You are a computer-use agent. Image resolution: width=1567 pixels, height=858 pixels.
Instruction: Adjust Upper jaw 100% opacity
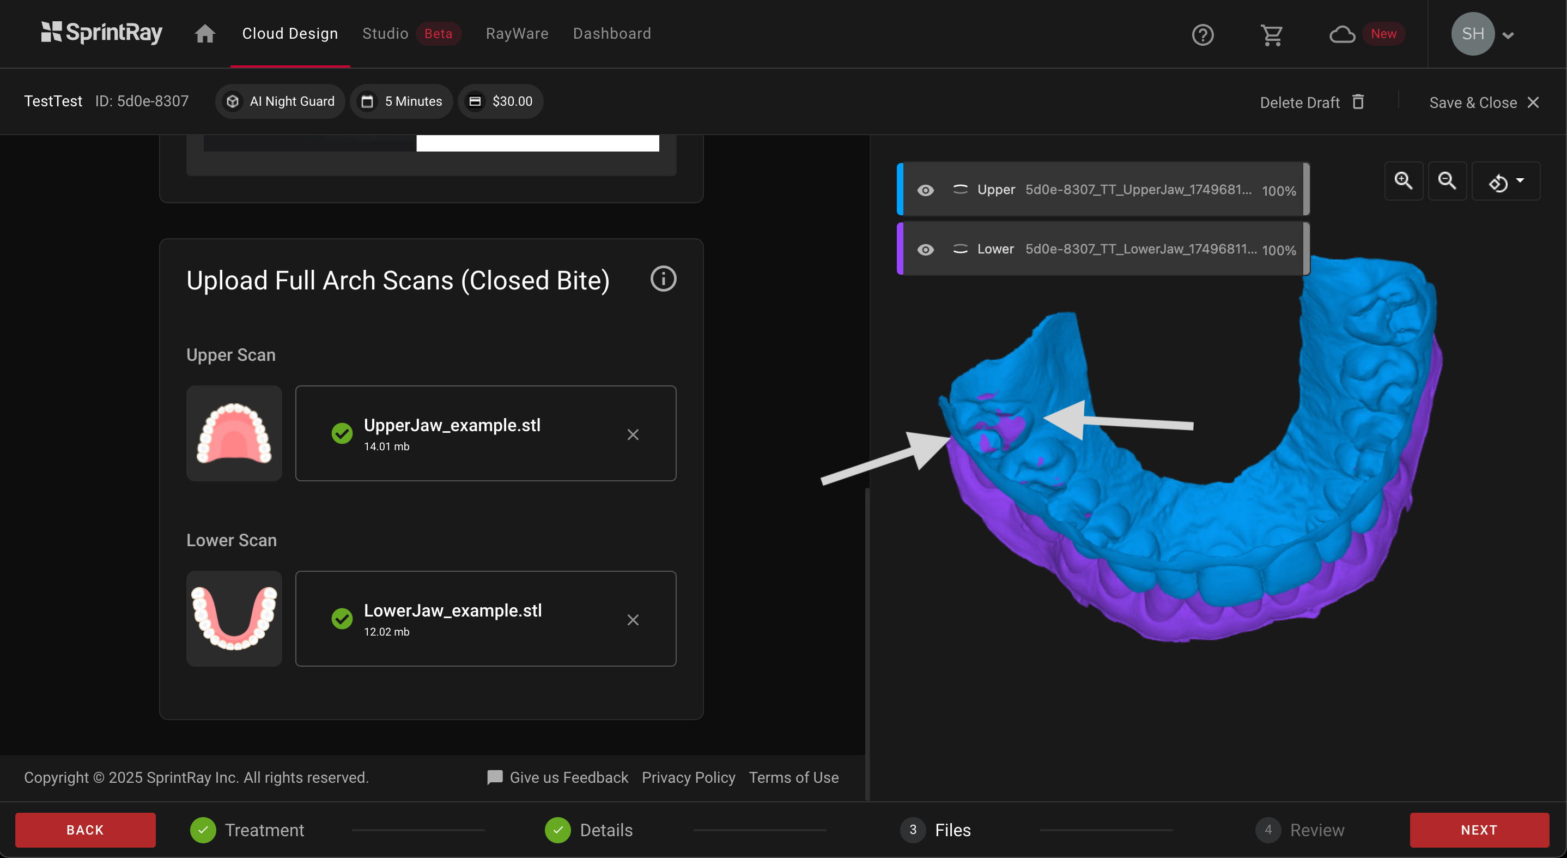[1278, 190]
